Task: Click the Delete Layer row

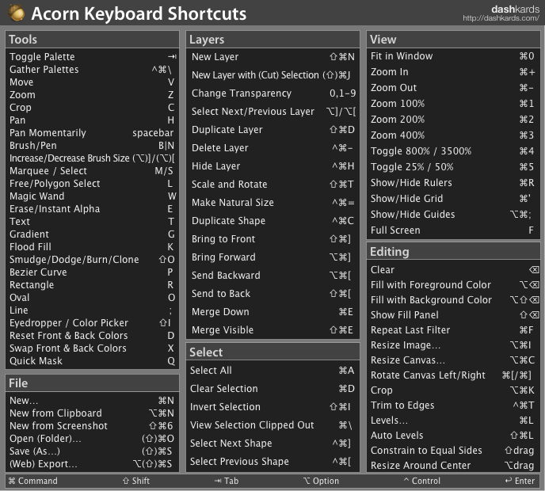Action: [x=272, y=148]
